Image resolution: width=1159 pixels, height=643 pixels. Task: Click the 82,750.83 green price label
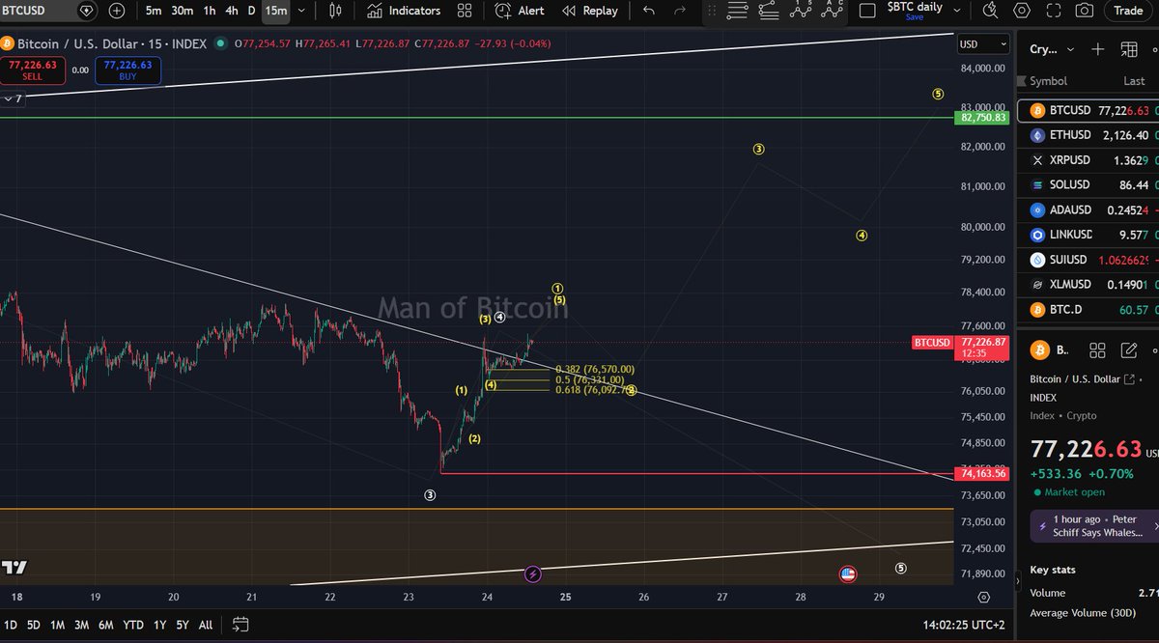pos(981,118)
